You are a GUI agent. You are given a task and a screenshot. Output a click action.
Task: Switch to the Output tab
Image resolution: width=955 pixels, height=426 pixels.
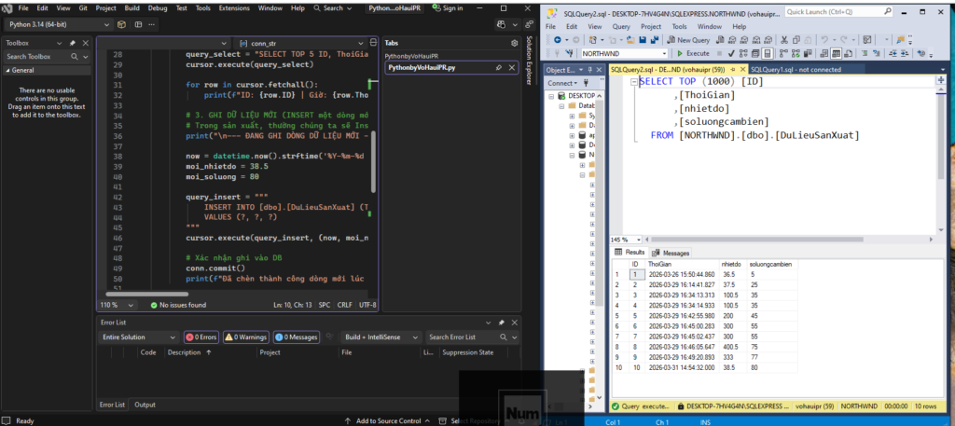[x=145, y=405]
